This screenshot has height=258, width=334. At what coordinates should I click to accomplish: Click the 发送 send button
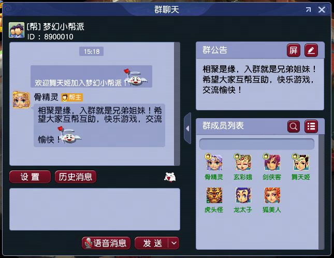pos(152,243)
